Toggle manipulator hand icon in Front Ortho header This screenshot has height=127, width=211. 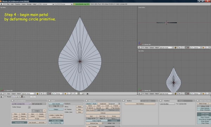click(x=186, y=48)
